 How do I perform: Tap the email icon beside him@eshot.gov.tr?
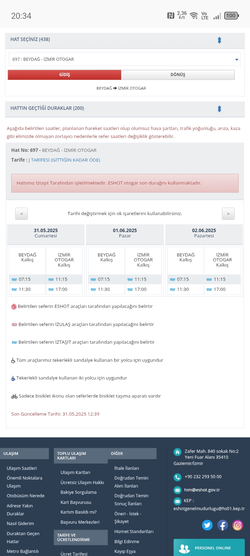177,490
